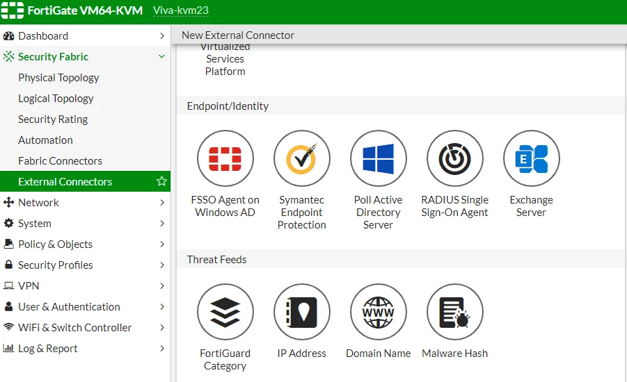Screen dimensions: 627x382
Task: Choose the Exchange Server connector icon
Action: pyautogui.click(x=532, y=158)
